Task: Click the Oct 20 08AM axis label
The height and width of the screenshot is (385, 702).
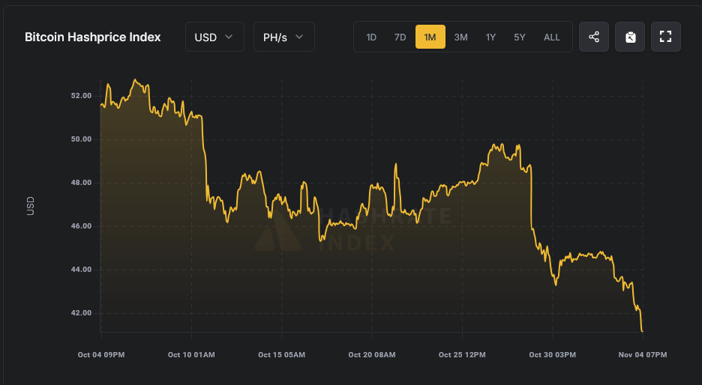Action: tap(372, 354)
